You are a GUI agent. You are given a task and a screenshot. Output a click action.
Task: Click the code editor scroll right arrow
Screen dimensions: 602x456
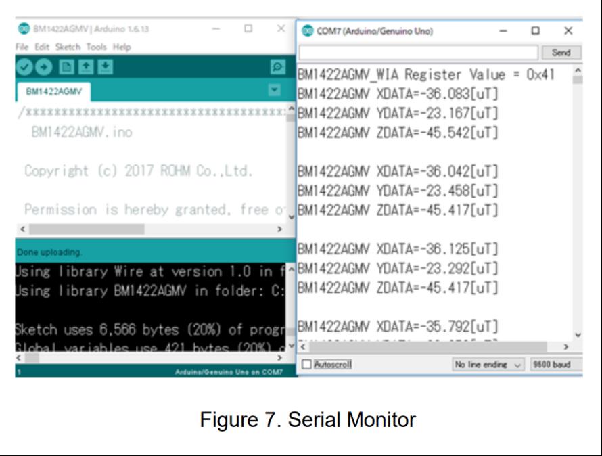tap(280, 229)
